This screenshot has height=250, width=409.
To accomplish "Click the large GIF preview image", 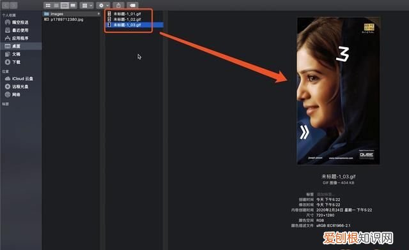I will pos(338,91).
